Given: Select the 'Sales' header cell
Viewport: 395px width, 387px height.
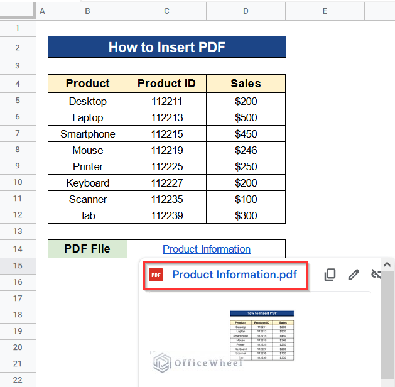Looking at the screenshot, I should tap(246, 84).
